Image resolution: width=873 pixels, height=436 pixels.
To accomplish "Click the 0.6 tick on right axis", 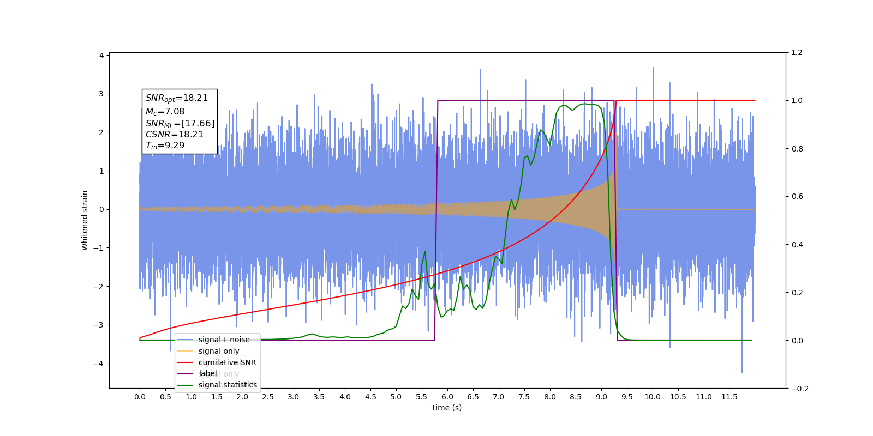I will coord(797,196).
